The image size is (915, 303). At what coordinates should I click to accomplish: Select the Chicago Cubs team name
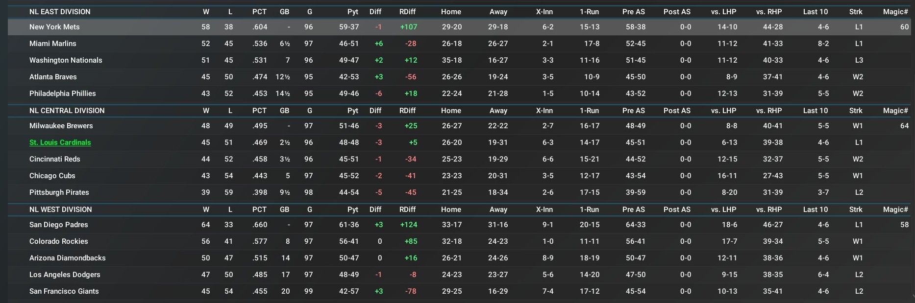(x=52, y=176)
